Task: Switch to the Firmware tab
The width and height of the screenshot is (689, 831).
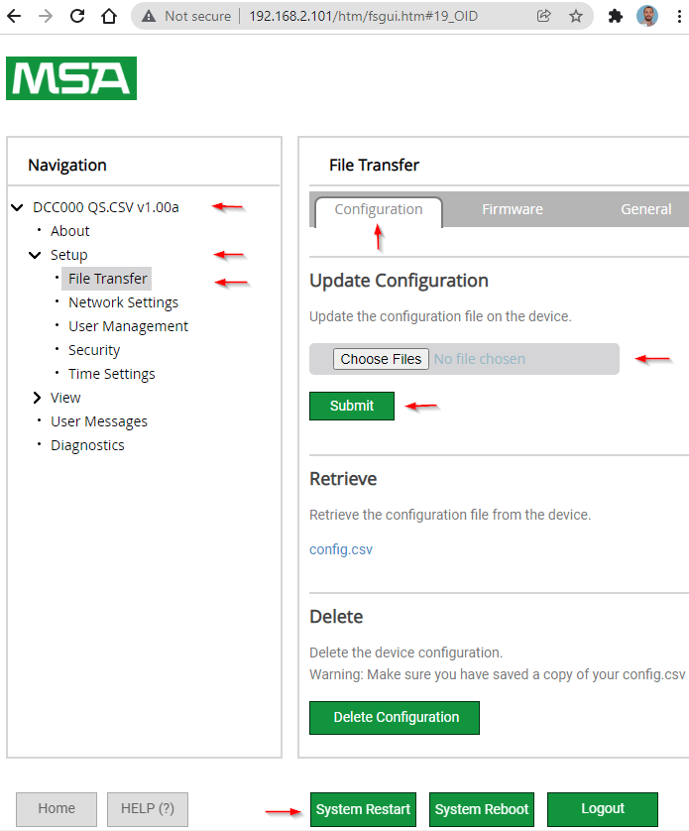Action: click(512, 209)
